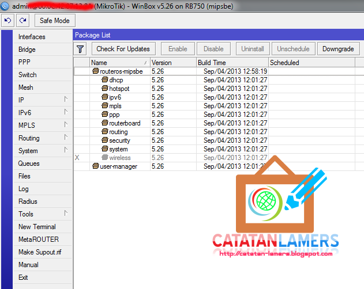Click the 'dhcp' package name
Image resolution: width=364 pixels, height=289 pixels.
pos(116,80)
